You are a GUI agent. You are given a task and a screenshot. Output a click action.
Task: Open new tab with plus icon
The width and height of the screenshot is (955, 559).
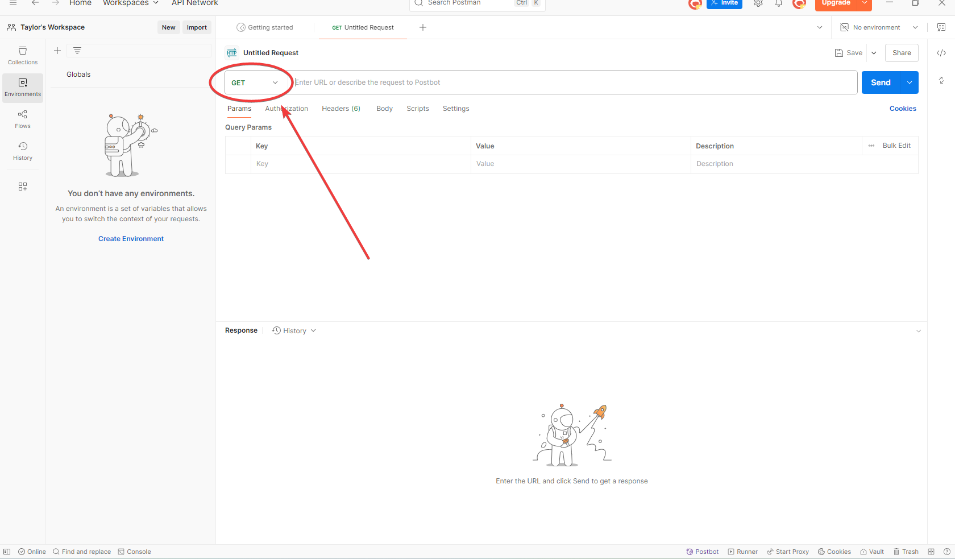(x=423, y=27)
